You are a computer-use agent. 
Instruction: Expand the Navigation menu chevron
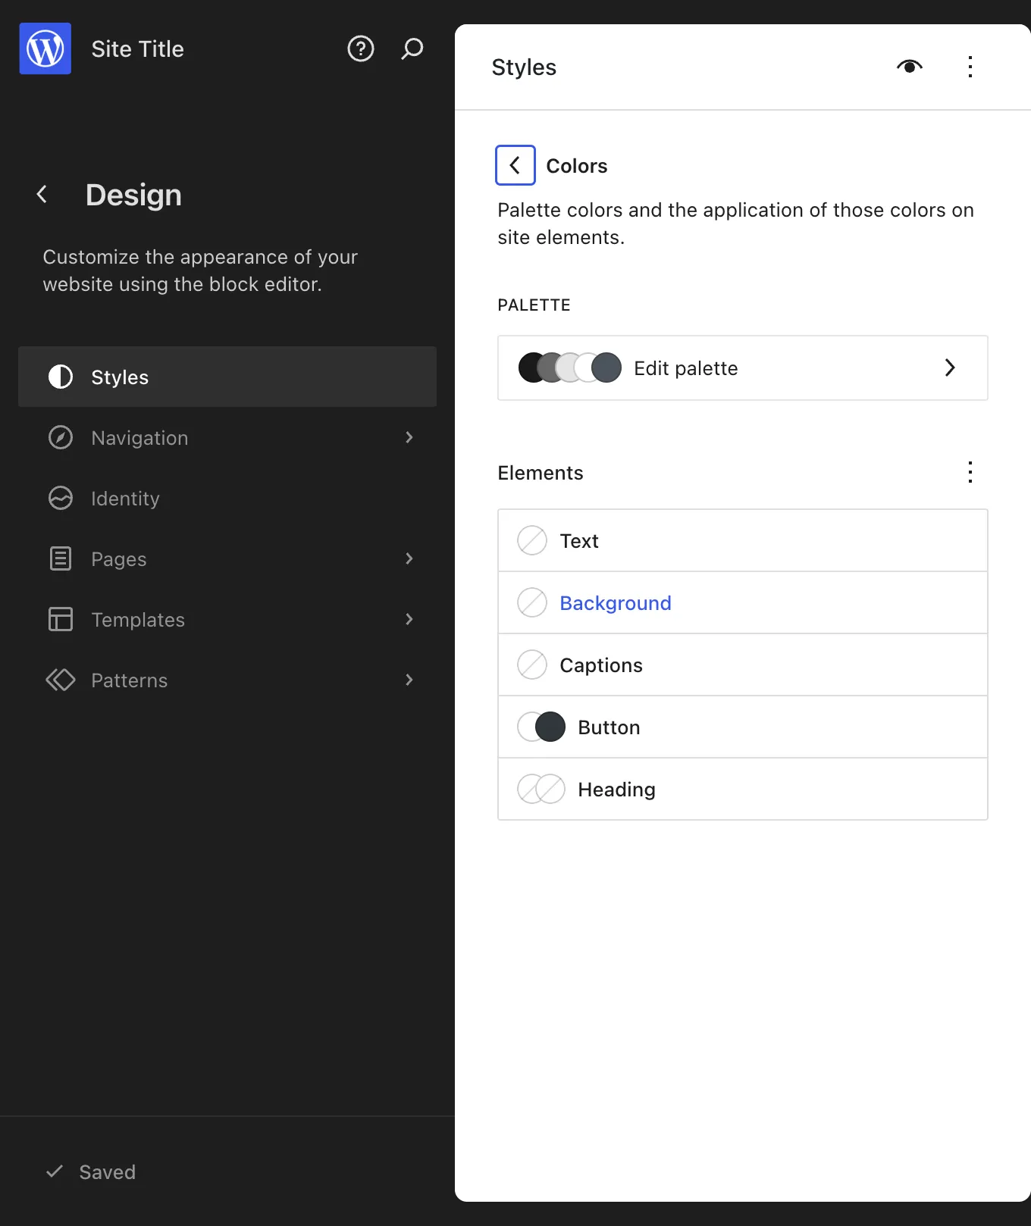[x=409, y=437]
